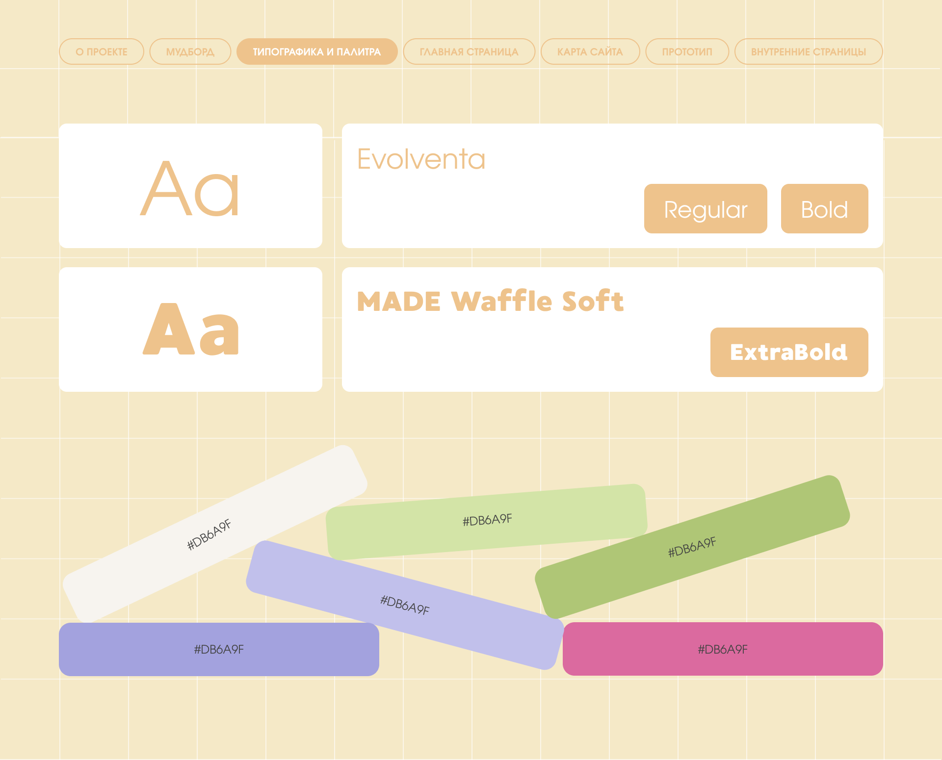The height and width of the screenshot is (760, 942).
Task: Select the horizontal purple color swatch
Action: coord(219,649)
